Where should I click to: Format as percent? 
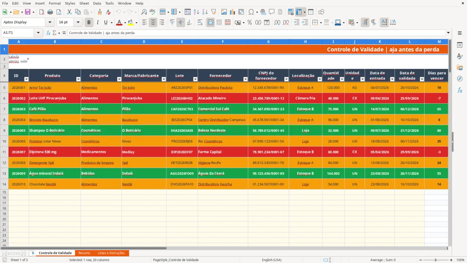[x=249, y=23]
